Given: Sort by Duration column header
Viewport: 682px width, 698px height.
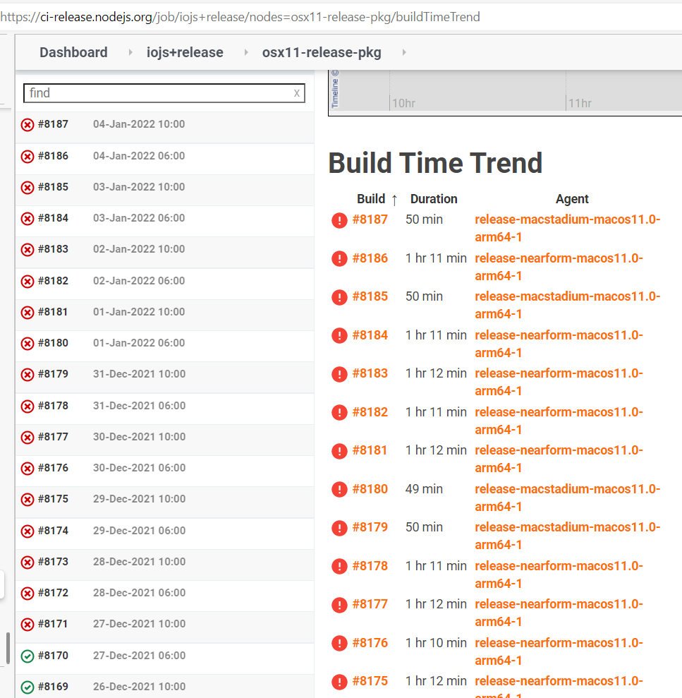Looking at the screenshot, I should [x=434, y=199].
